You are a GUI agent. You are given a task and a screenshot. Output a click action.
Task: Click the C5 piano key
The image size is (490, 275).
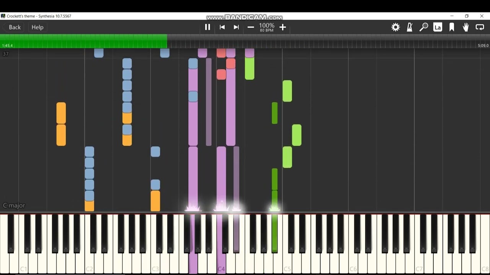pos(287,264)
